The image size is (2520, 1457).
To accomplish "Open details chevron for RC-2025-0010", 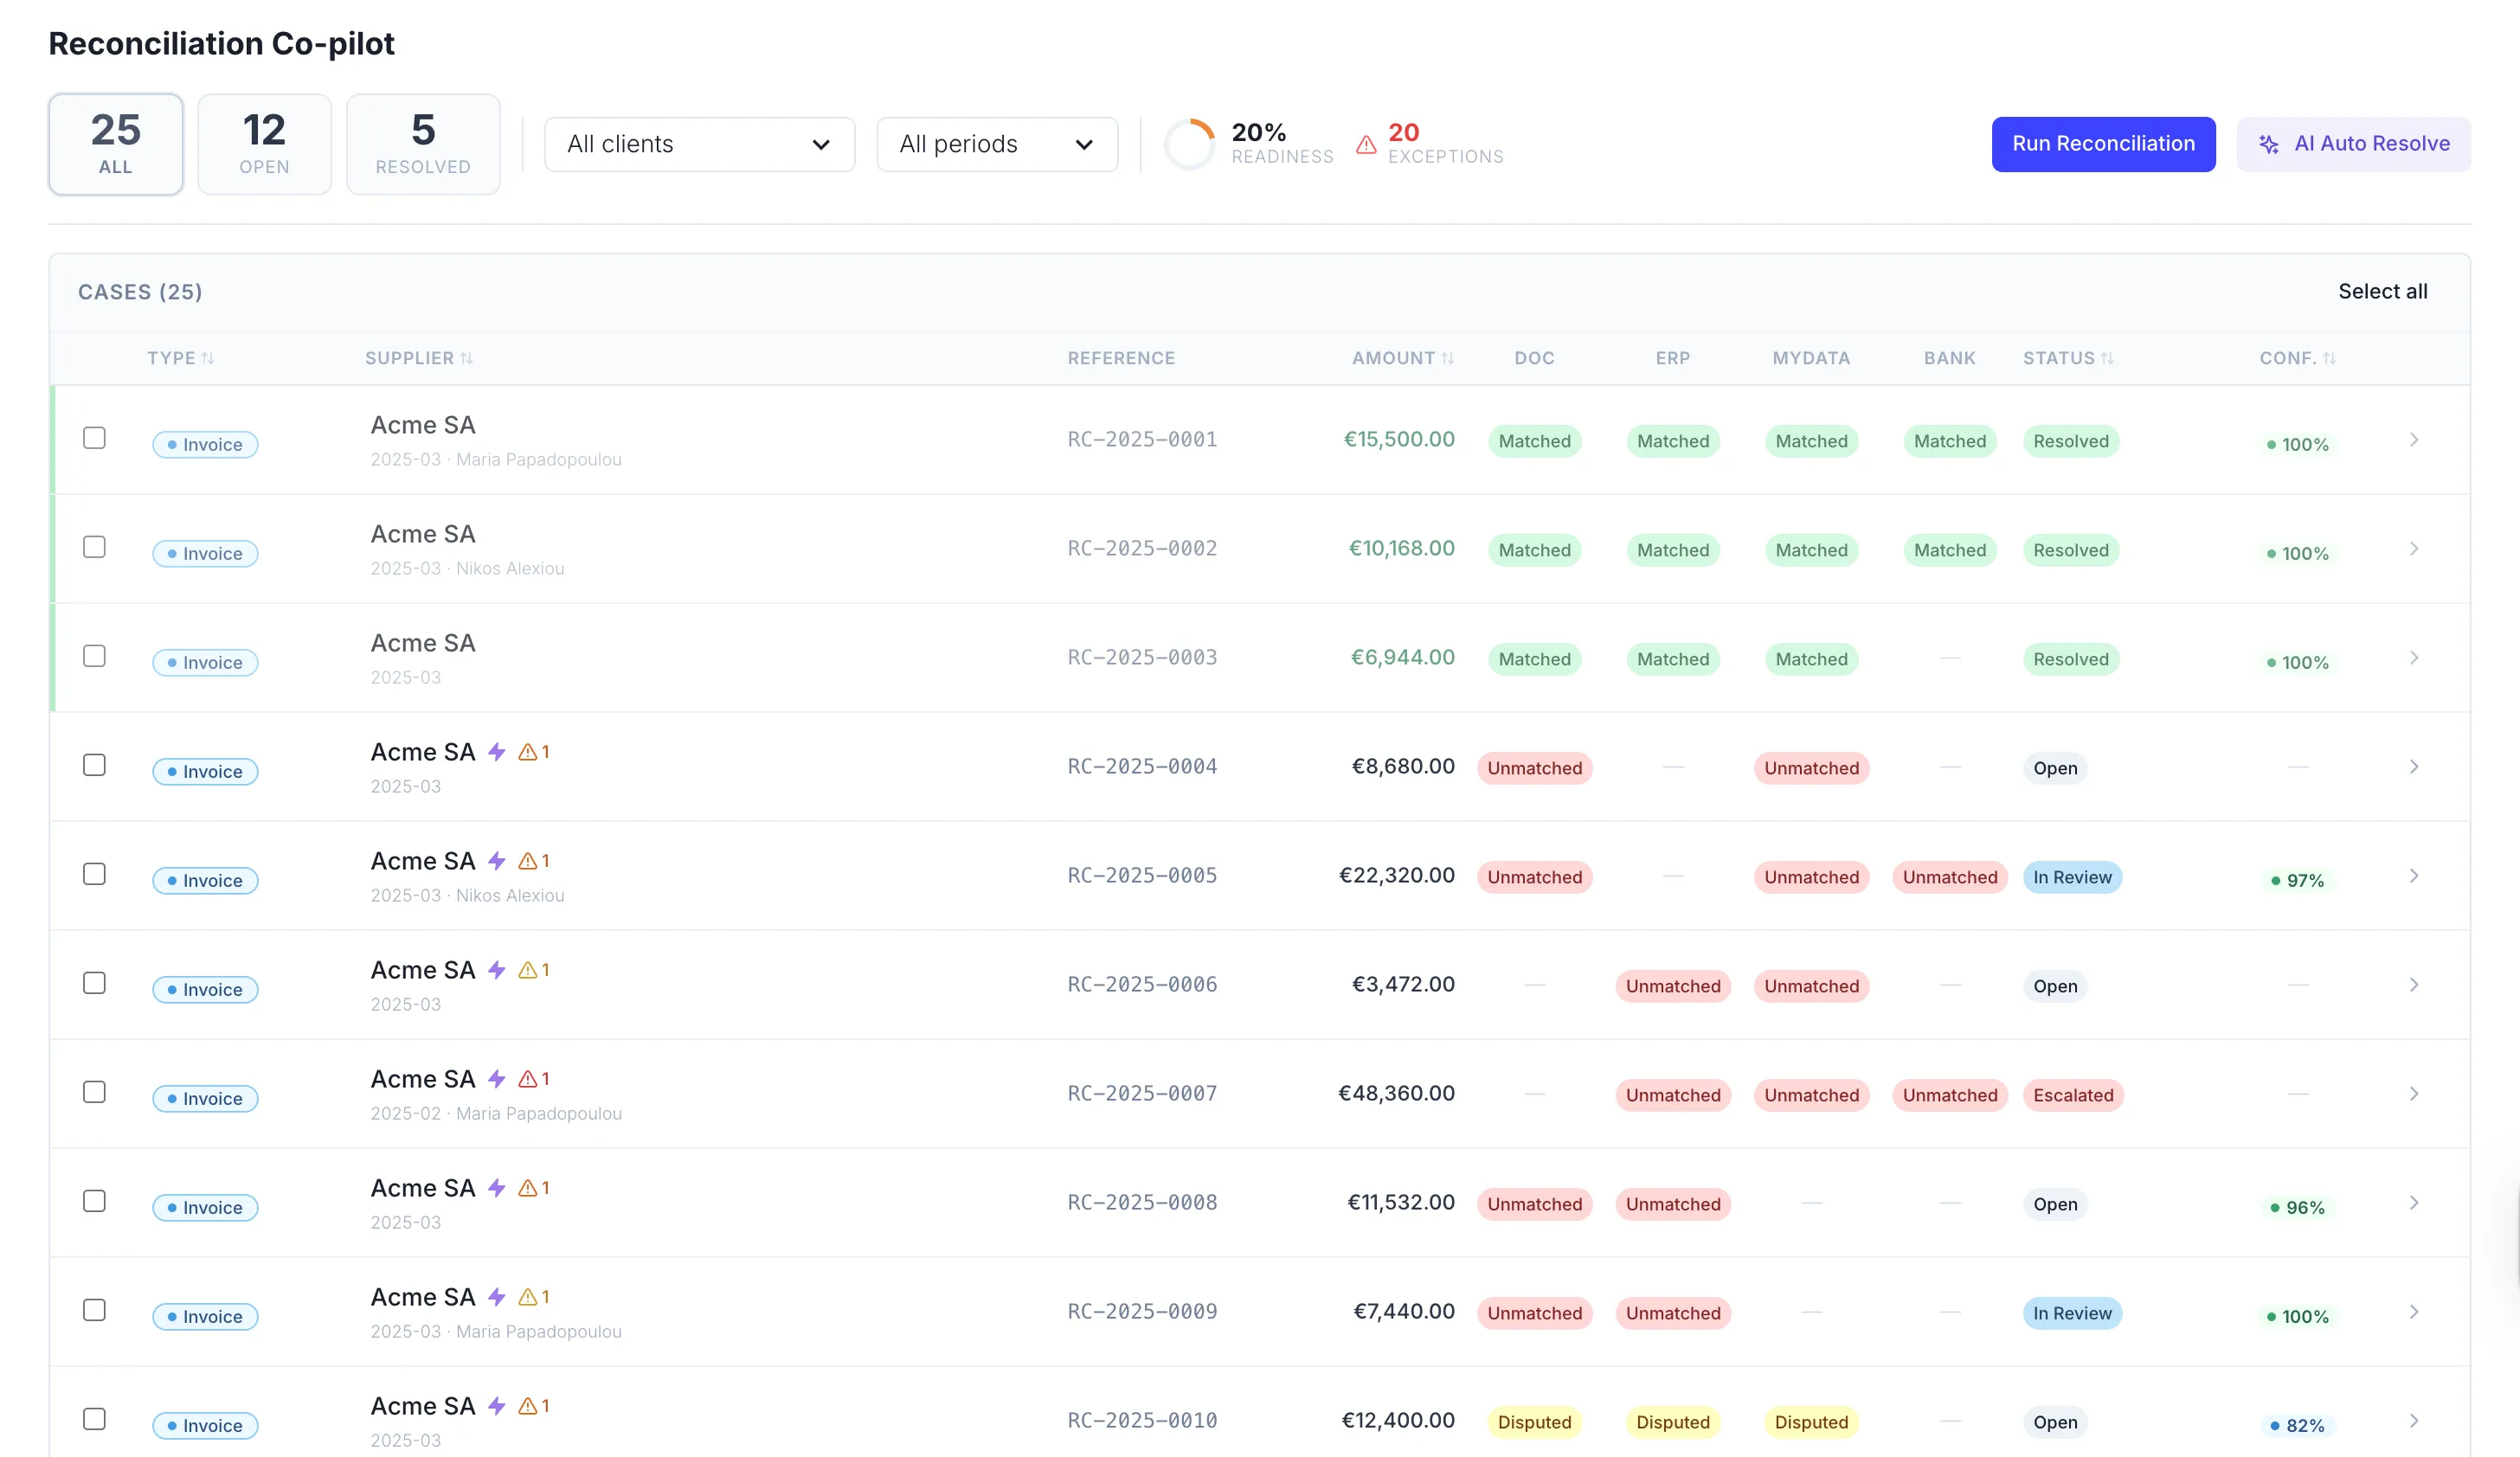I will (2413, 1421).
